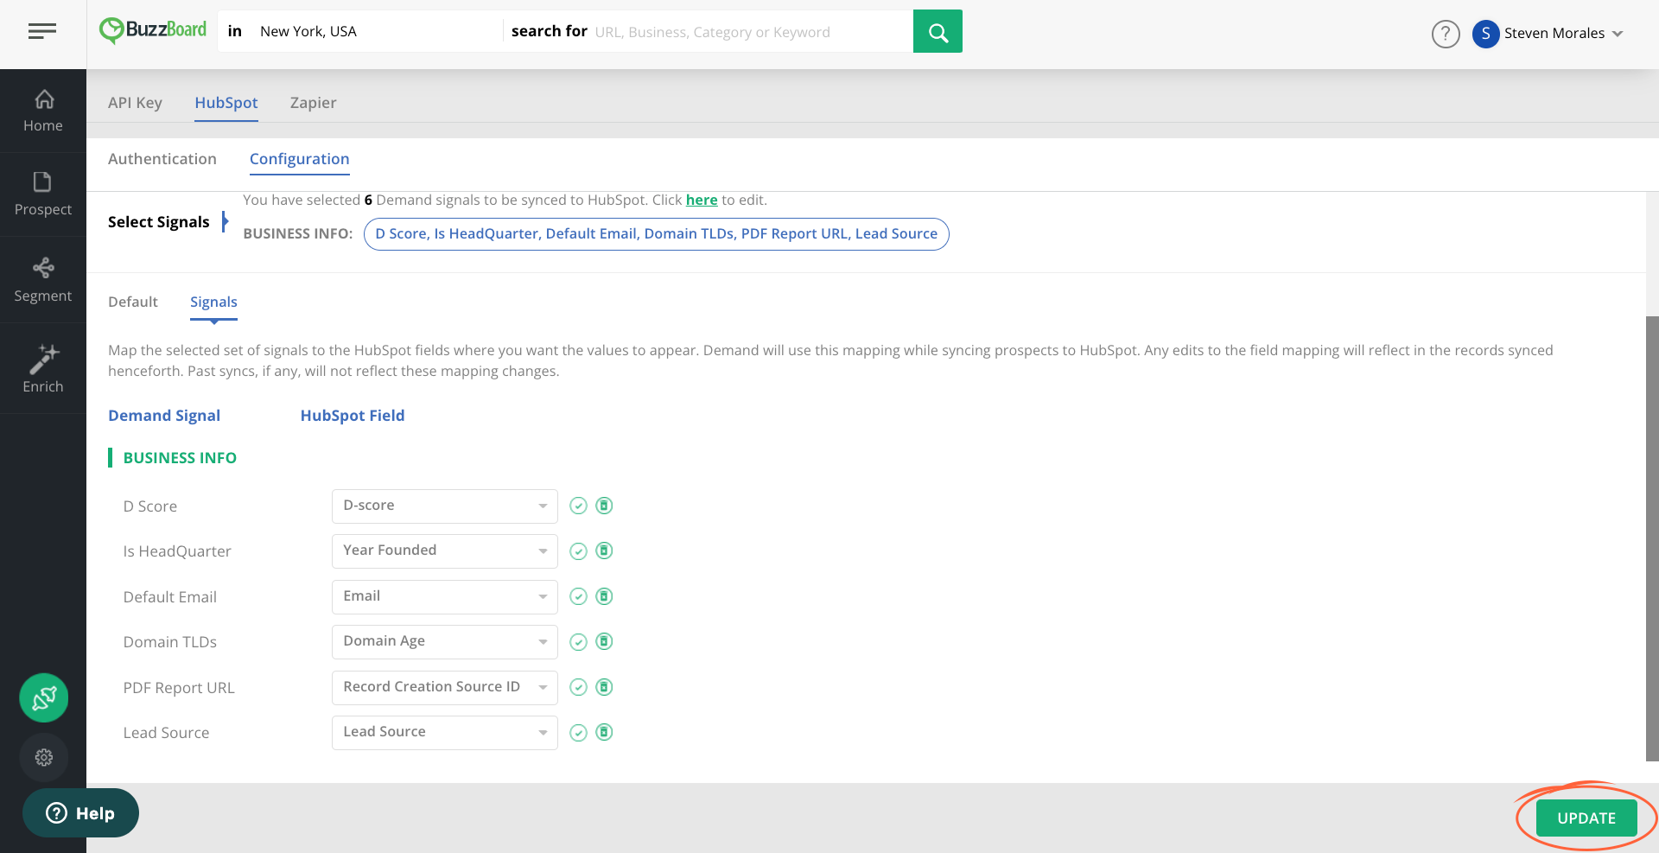Click the check icon for Domain TLDs
Screen dimensions: 1659x853
pos(579,642)
